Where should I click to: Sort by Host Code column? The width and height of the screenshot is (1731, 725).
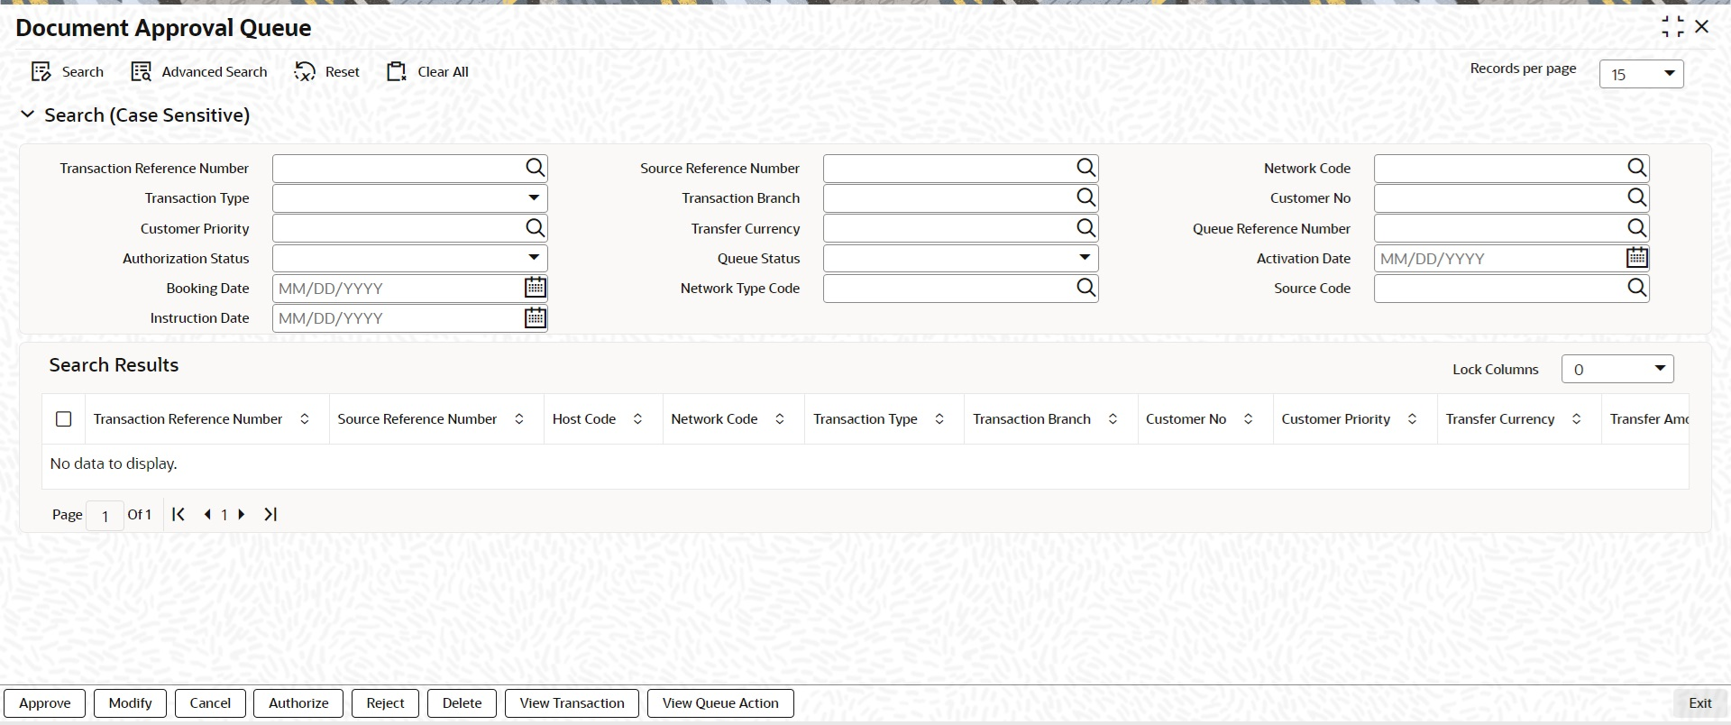point(637,419)
